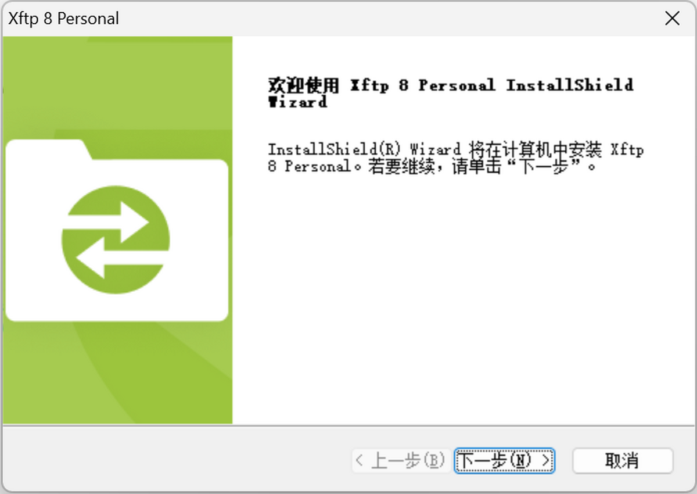Click the "<" chevron on 上一步 button

click(360, 461)
